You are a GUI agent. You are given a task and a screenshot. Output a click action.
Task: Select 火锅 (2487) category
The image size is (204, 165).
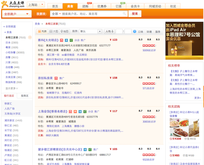pos(12,72)
